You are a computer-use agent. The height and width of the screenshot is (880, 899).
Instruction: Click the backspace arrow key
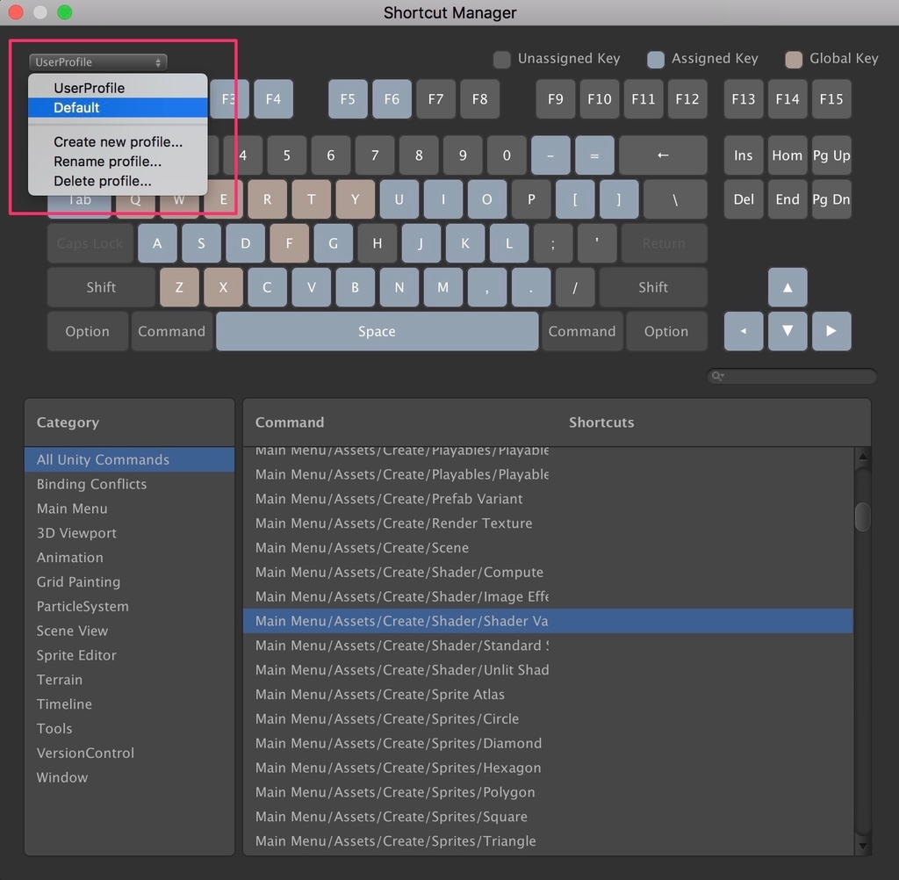[663, 155]
